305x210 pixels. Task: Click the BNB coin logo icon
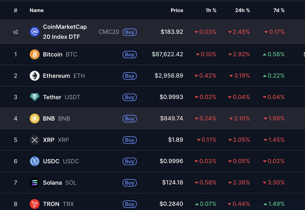click(35, 118)
